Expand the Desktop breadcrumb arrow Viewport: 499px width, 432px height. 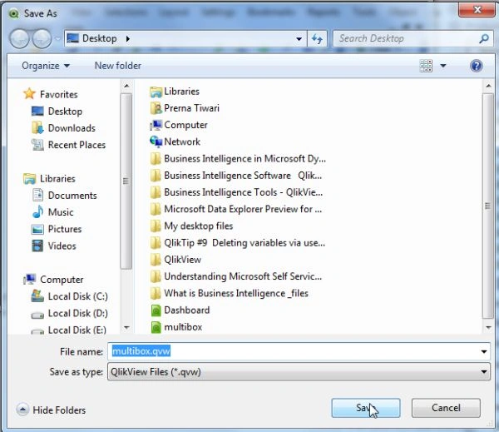coord(127,39)
